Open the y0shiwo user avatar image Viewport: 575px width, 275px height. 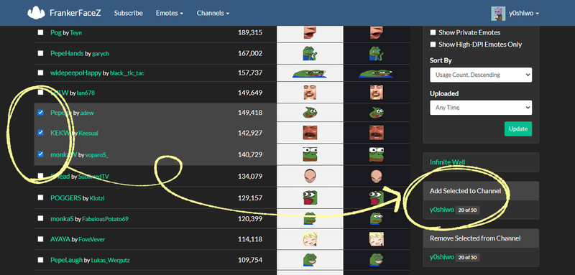[498, 13]
